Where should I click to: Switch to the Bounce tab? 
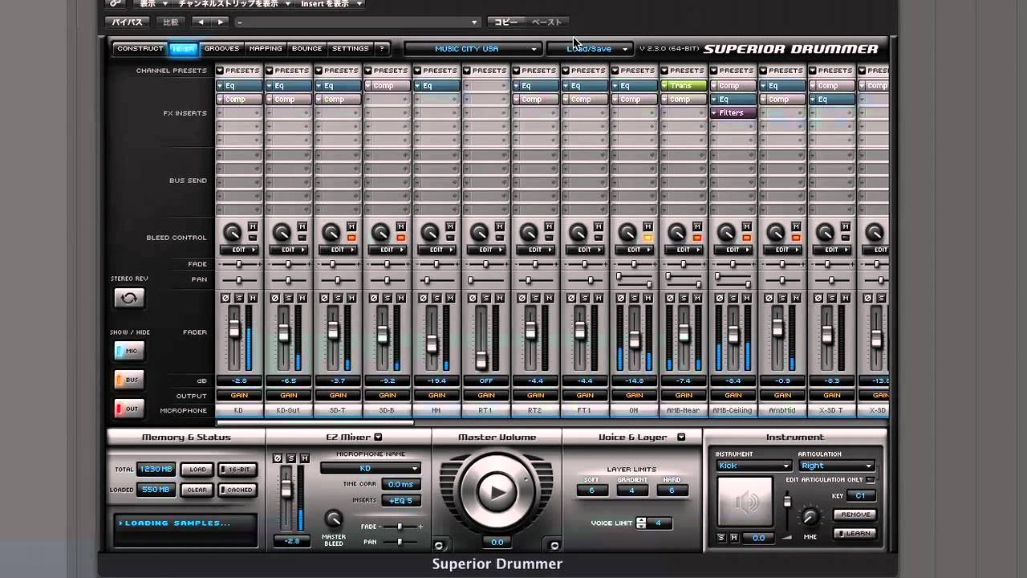coord(307,48)
